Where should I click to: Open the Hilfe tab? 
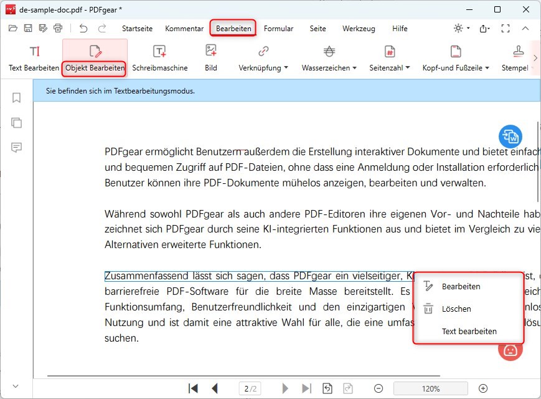(400, 28)
